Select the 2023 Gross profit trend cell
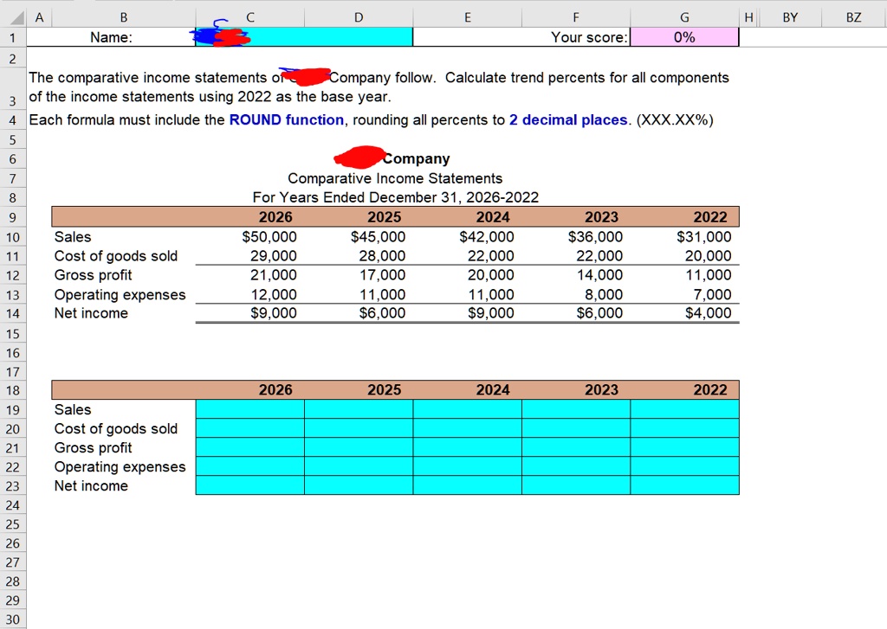Viewport: 887px width, 629px height. (x=576, y=447)
